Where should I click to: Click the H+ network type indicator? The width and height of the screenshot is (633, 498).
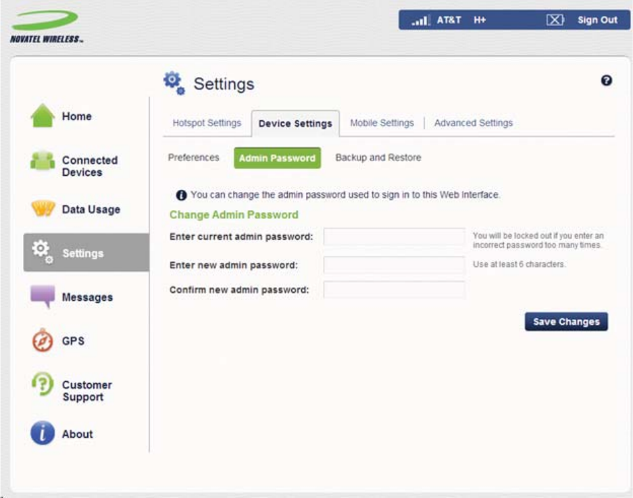click(480, 20)
